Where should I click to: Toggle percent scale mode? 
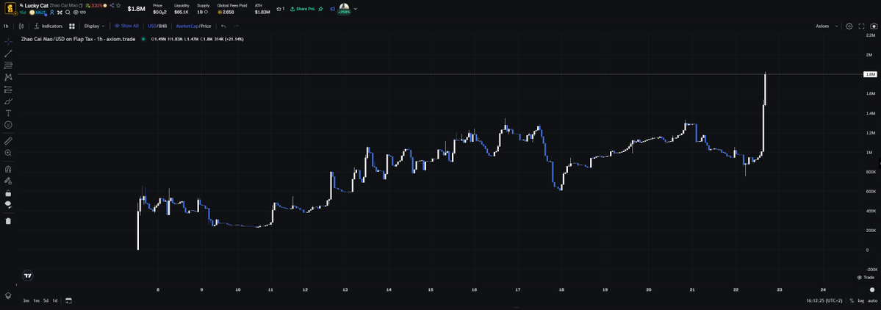(851, 300)
